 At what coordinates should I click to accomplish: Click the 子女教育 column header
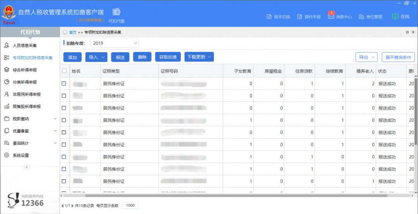[238, 71]
